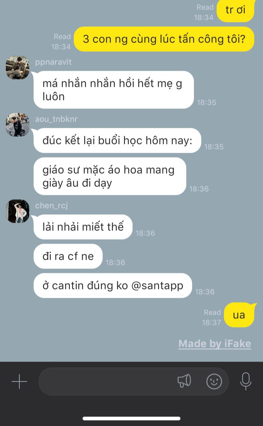Tap the 'đúc kết lại buổi học' bubble
Screen dimensions: 263x426
coord(117,140)
